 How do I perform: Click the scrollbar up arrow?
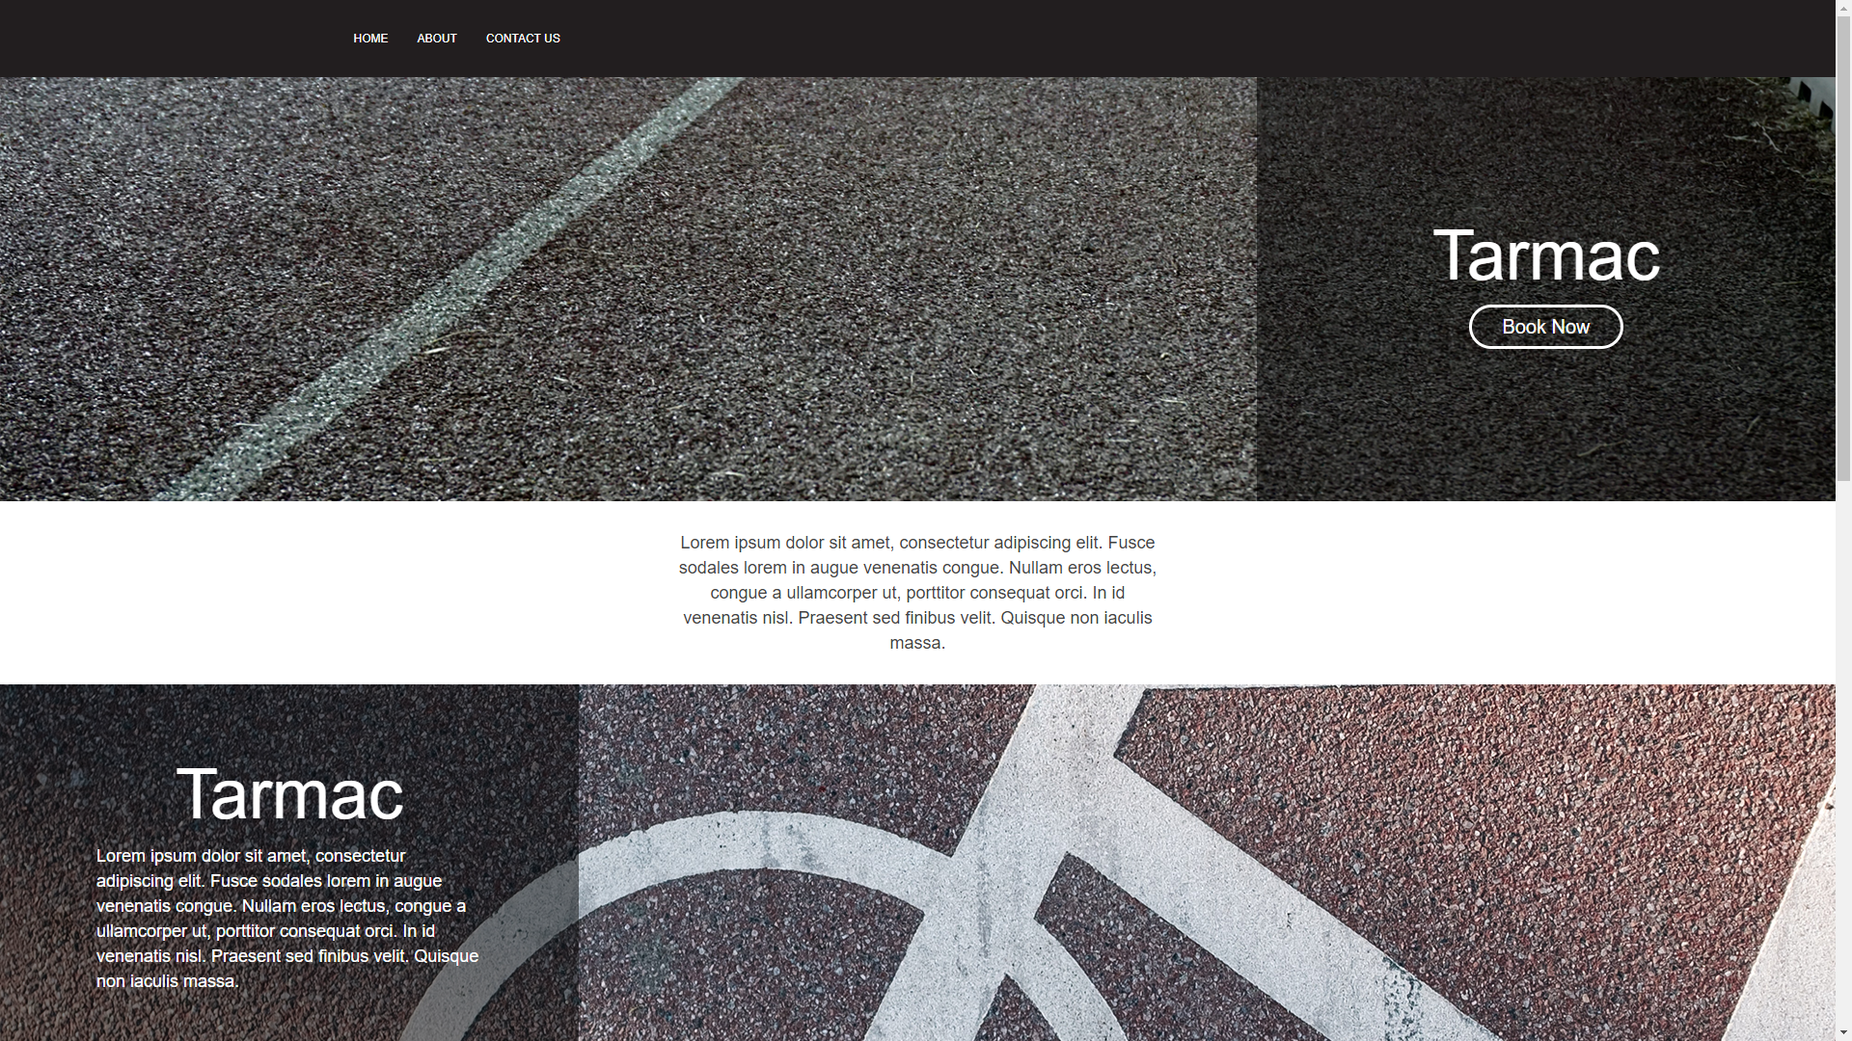(1843, 8)
